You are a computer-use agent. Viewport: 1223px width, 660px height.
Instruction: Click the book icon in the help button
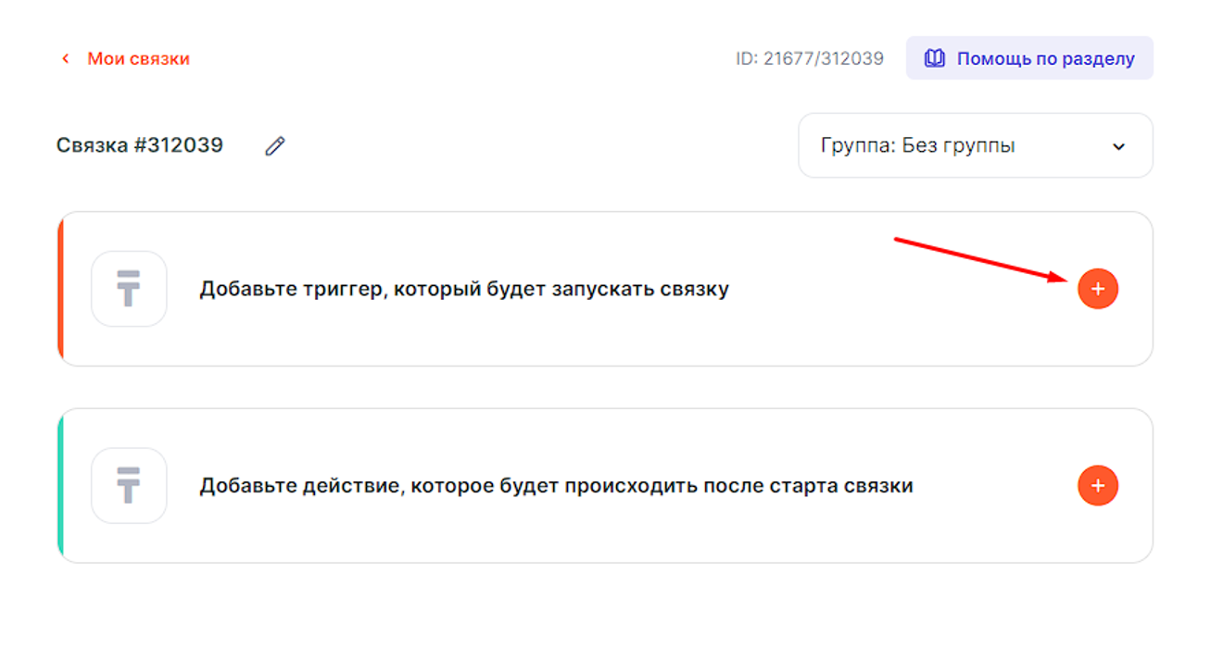click(x=935, y=59)
